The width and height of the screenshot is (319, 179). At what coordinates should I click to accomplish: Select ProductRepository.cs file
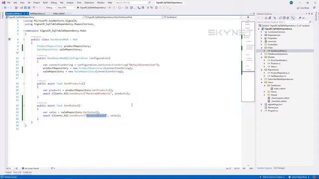tap(280, 73)
